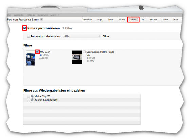Click the IMG_0324 movie thumbnail
This screenshot has height=139, width=190.
pos(31,58)
